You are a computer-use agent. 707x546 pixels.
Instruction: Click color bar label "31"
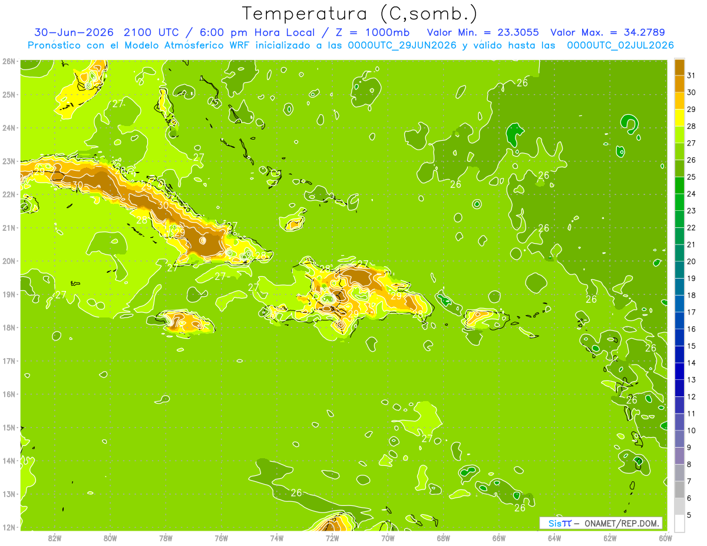[x=691, y=75]
